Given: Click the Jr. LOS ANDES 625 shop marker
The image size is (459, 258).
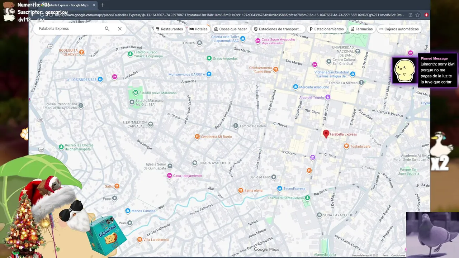Looking at the screenshot, I should (100, 79).
